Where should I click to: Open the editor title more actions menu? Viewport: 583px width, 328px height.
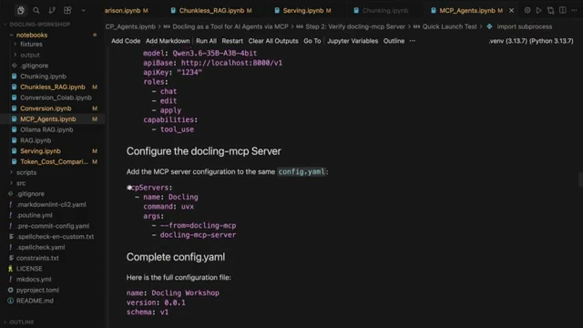(x=573, y=10)
